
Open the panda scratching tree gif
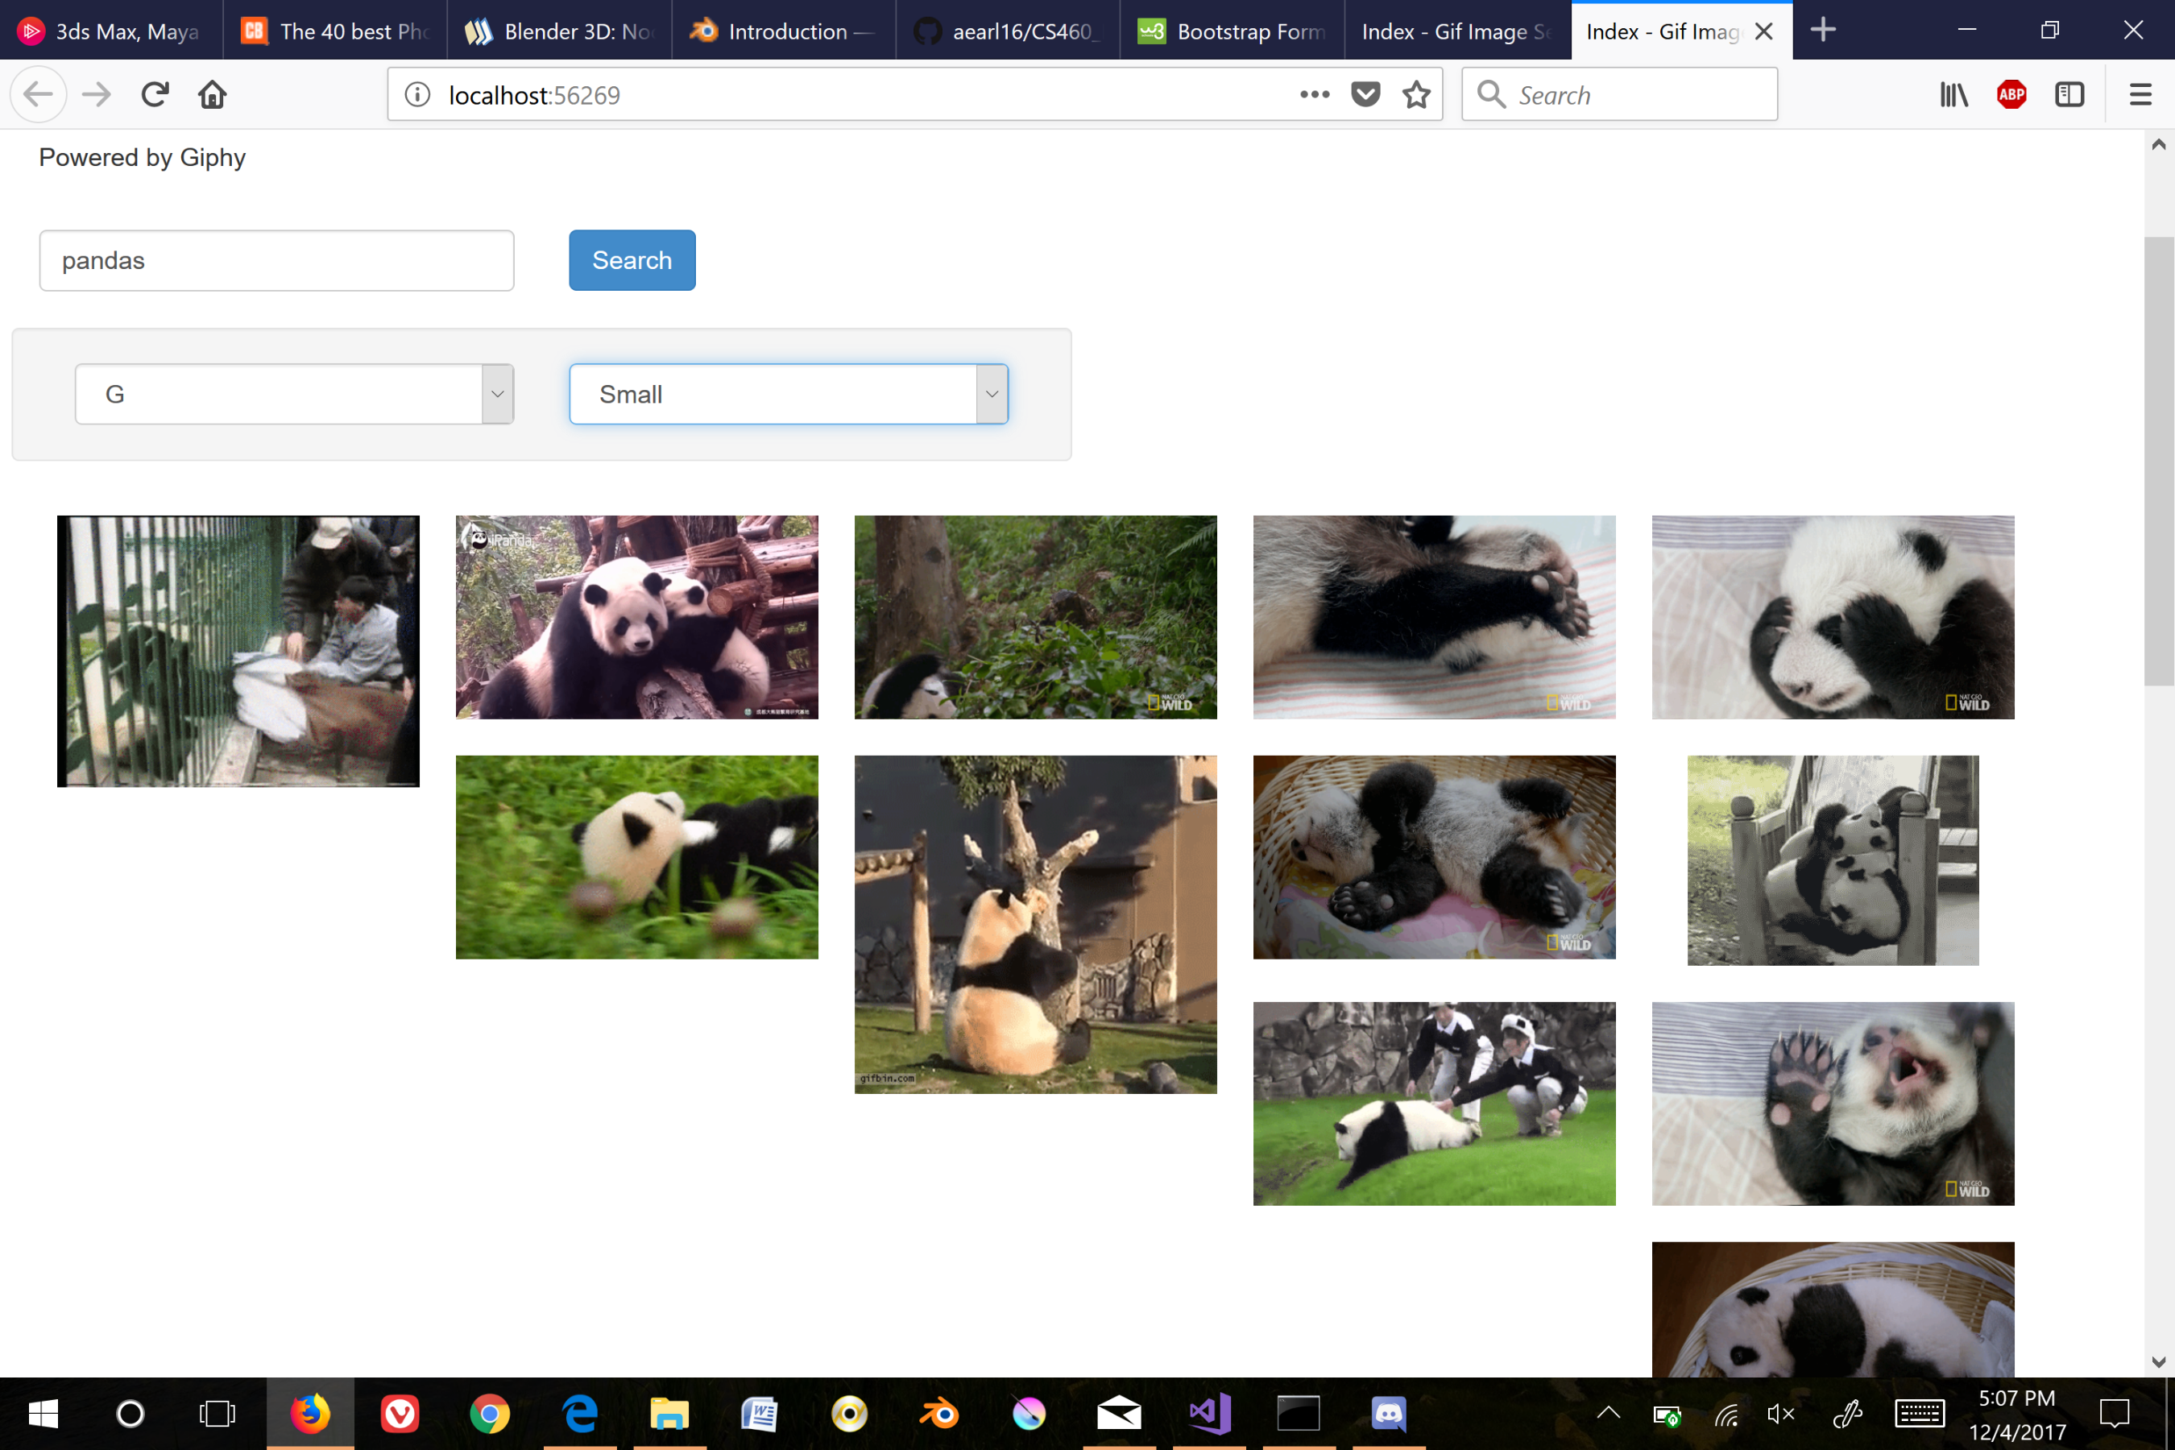1035,924
